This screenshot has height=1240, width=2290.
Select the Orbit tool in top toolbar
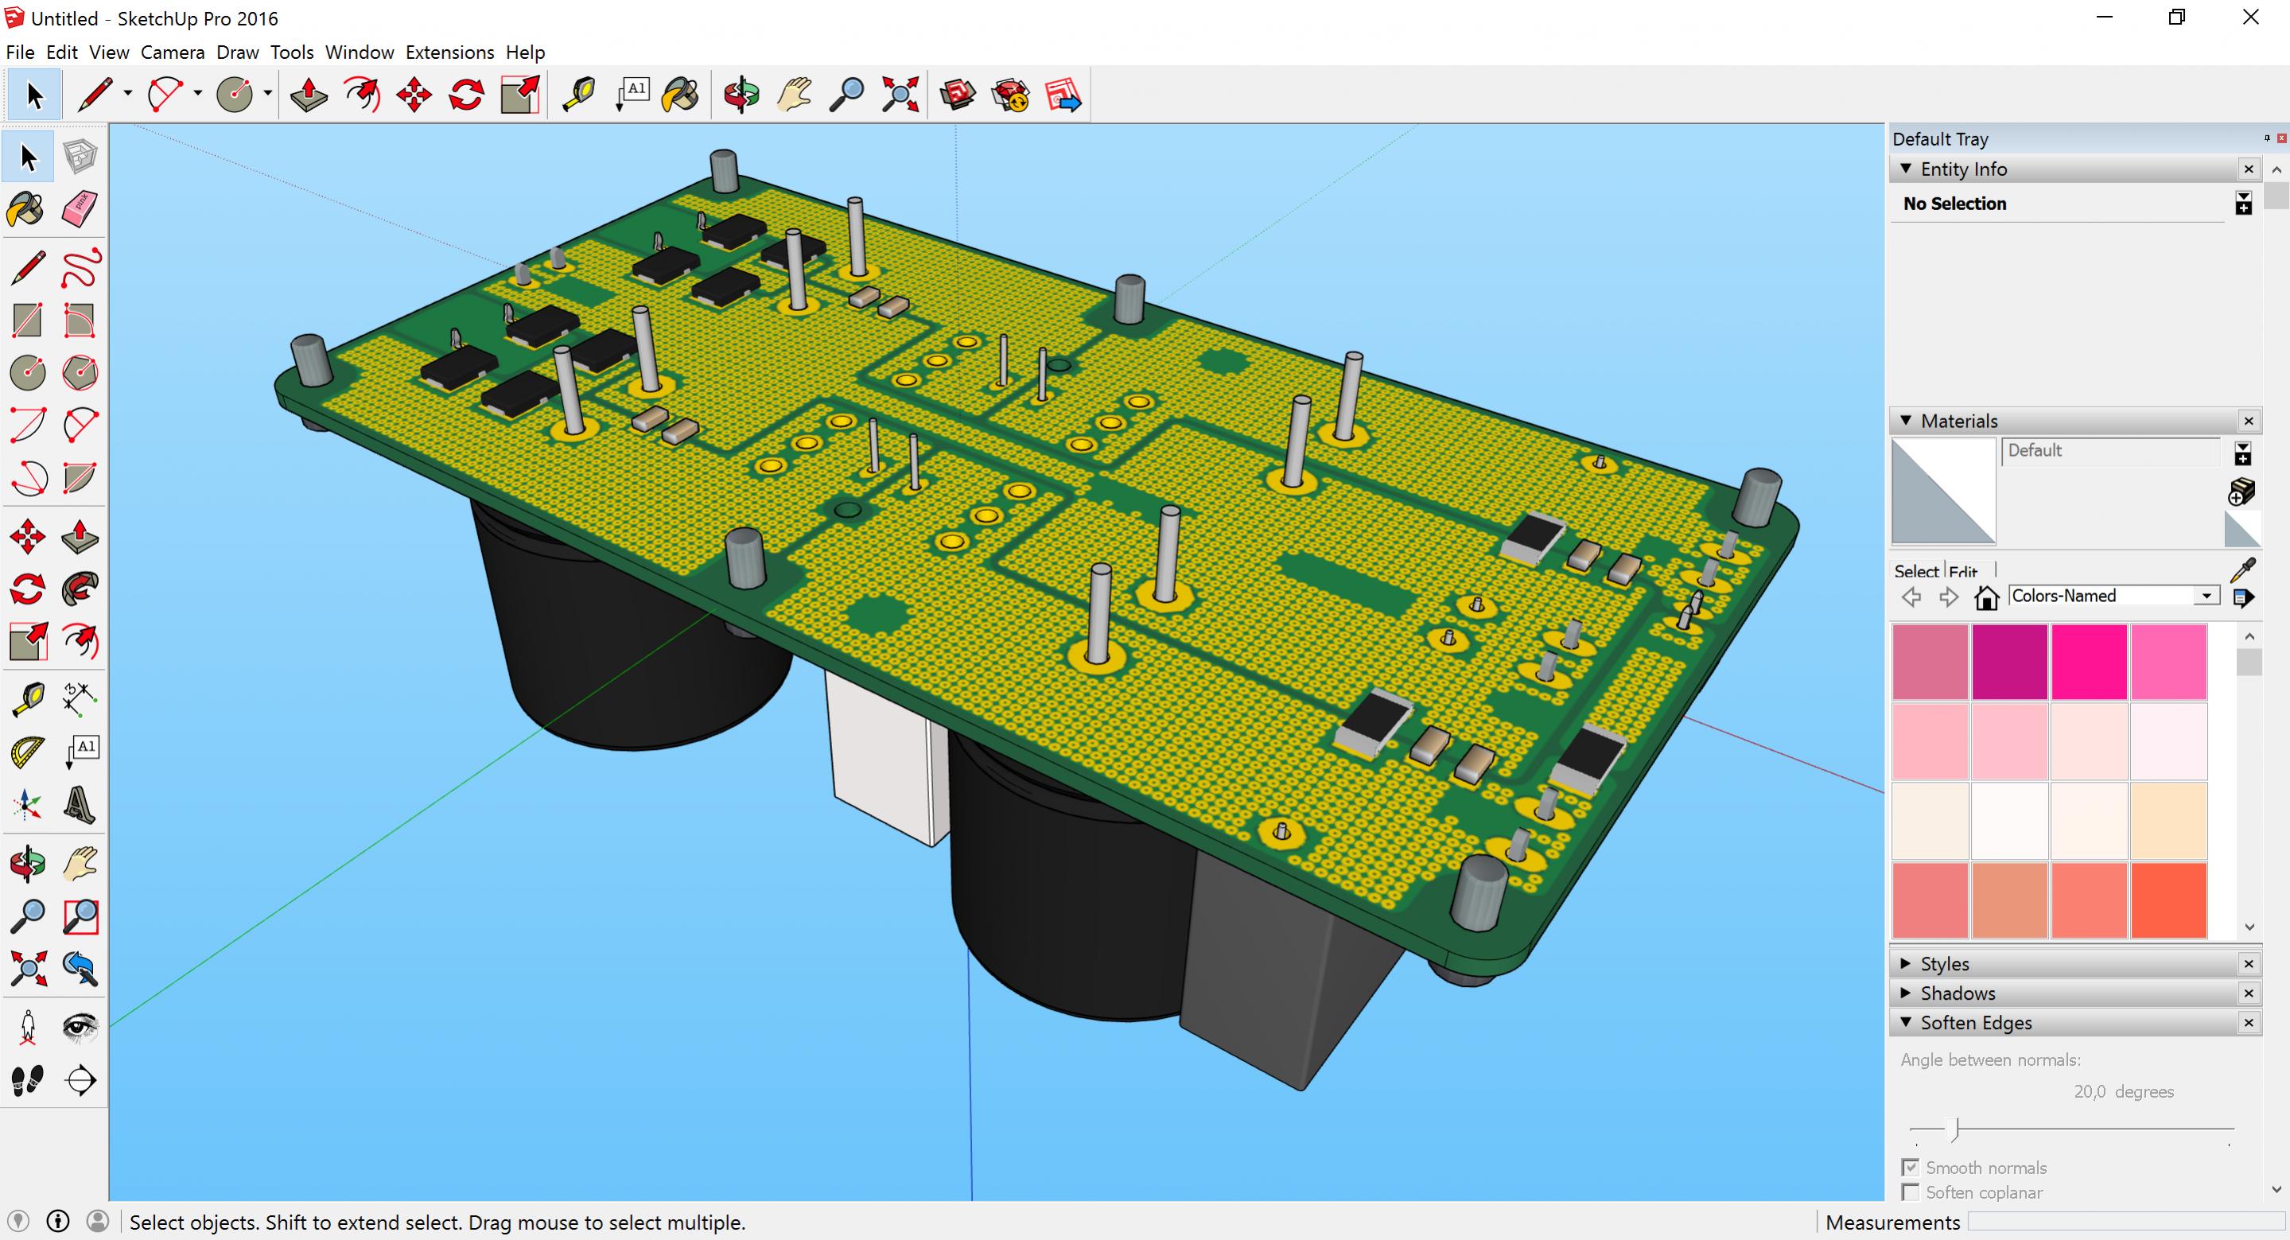741,94
